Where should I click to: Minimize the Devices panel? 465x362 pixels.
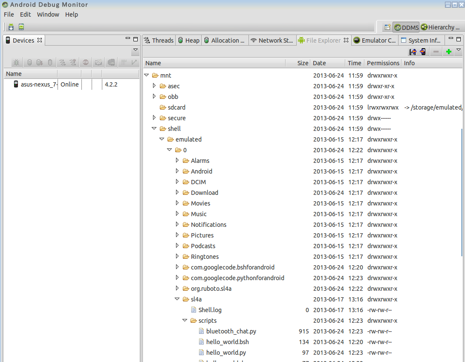point(128,38)
